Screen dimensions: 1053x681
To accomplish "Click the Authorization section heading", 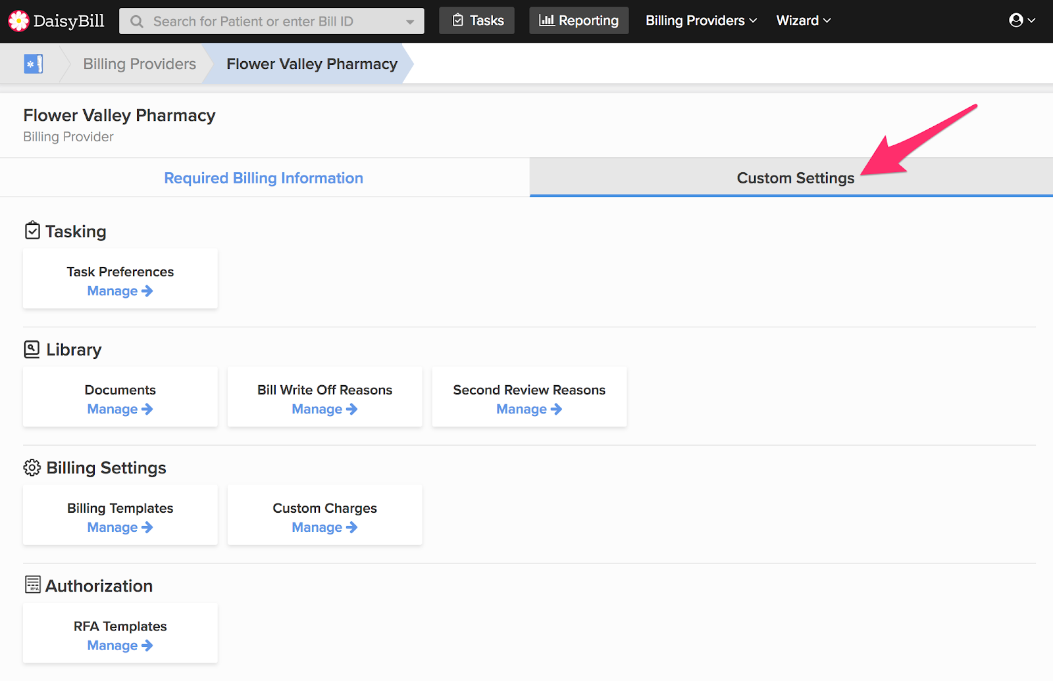I will click(x=99, y=586).
